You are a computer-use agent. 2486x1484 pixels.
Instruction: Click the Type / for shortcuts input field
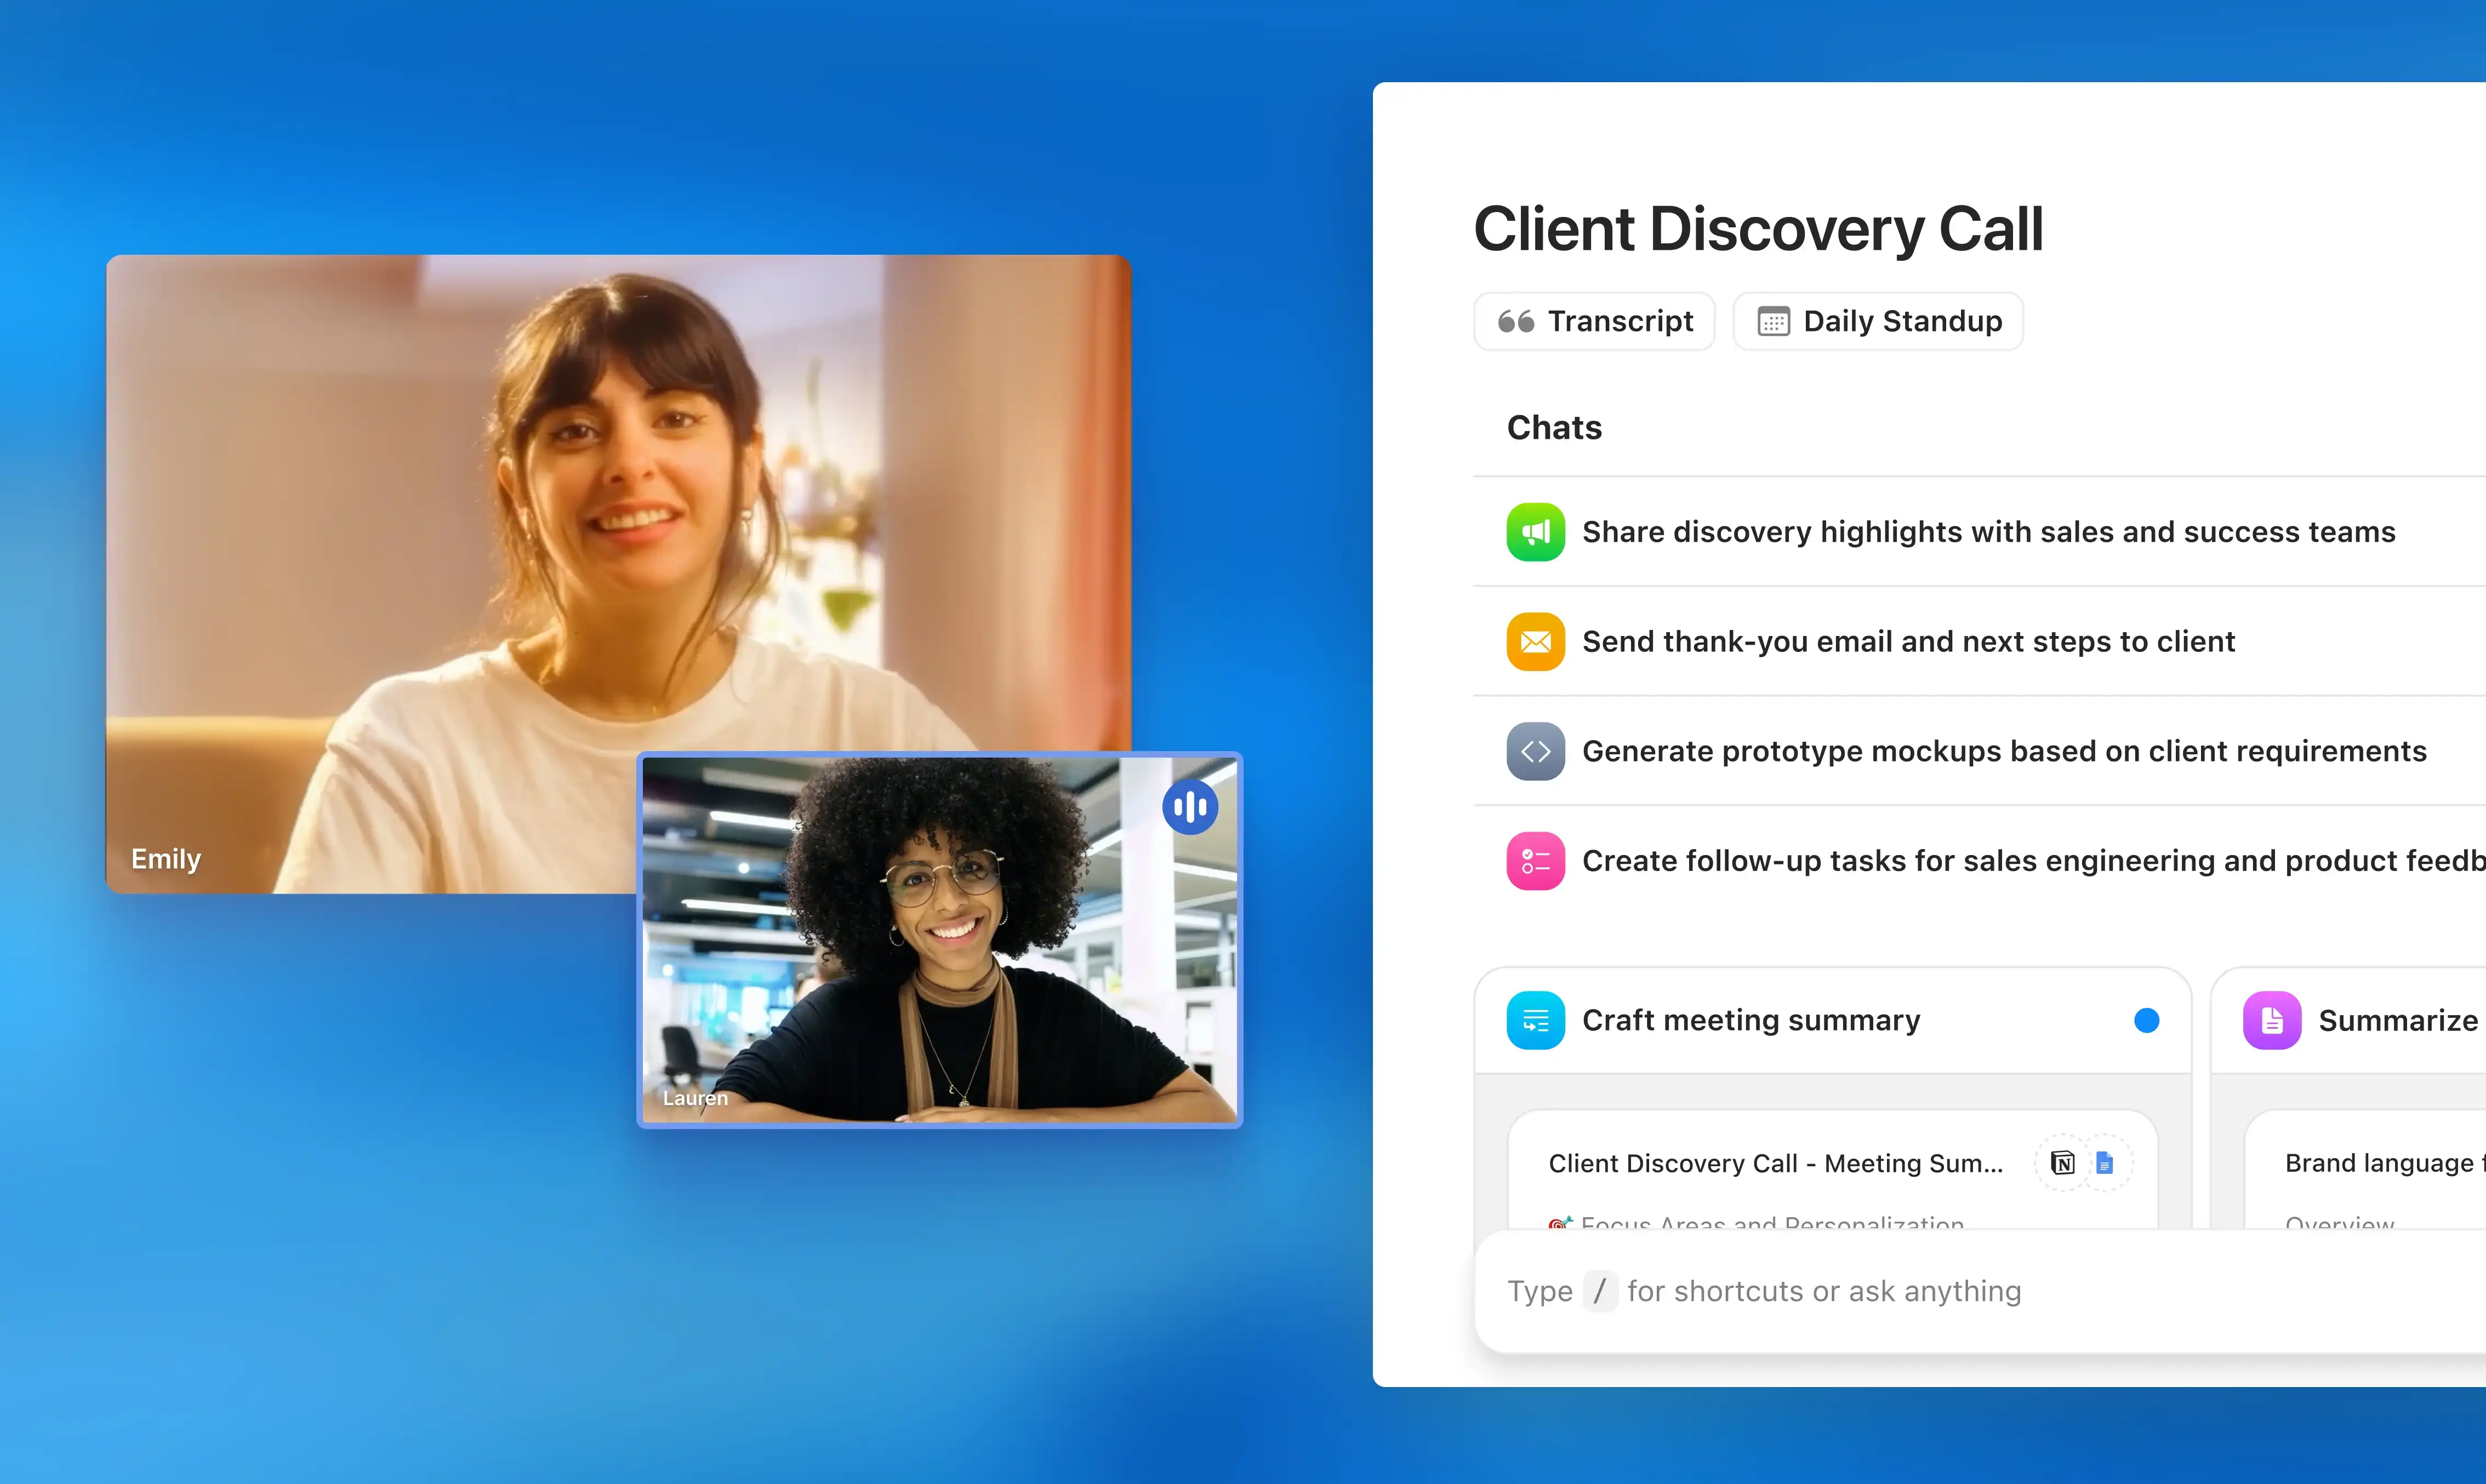pyautogui.click(x=1901, y=1291)
